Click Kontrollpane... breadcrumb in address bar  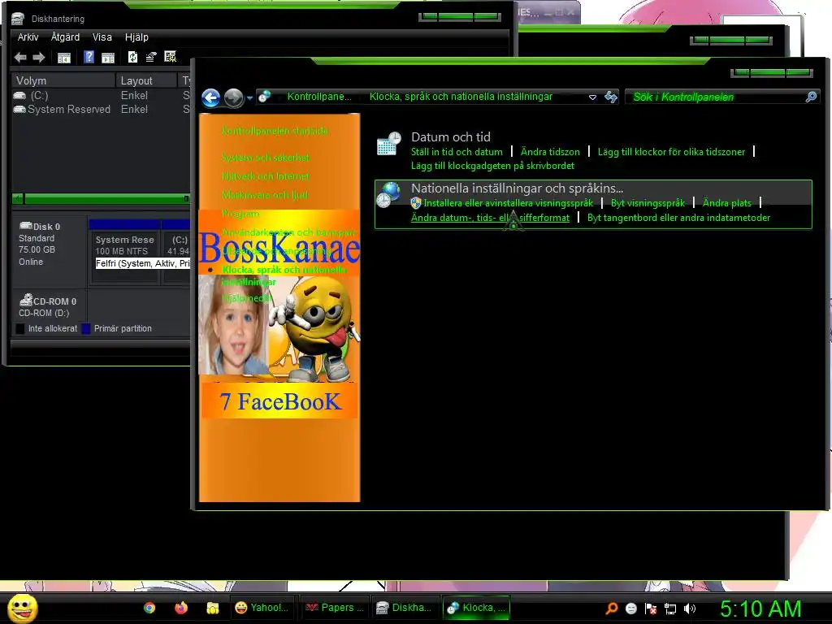[318, 97]
